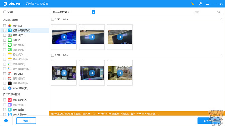Tick checkbox on first 2022-11-30 video
This screenshot has width=225, height=126.
(x=54, y=27)
